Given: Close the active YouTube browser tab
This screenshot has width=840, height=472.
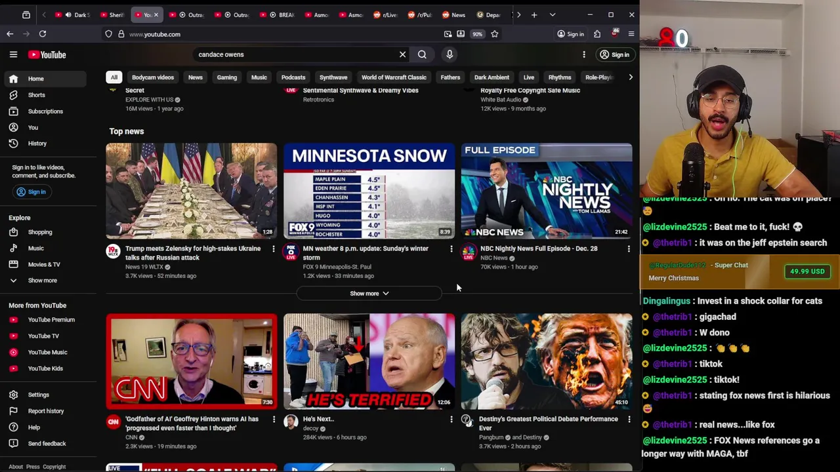Looking at the screenshot, I should point(156,14).
